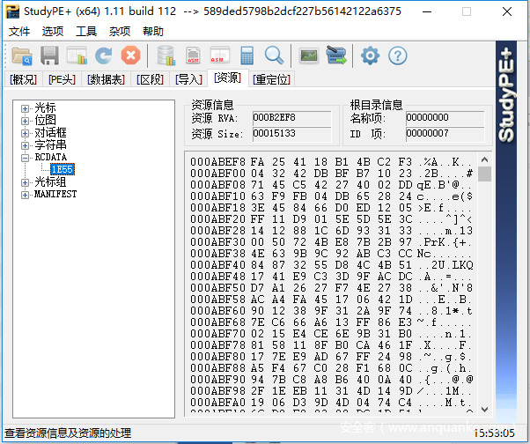Click the open file folder icon

[21, 56]
